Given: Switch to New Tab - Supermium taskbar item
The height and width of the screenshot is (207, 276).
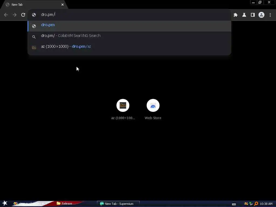Looking at the screenshot, I should click(118, 204).
